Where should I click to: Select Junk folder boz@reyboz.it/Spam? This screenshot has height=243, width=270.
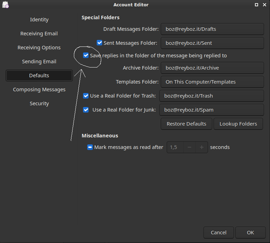(x=212, y=110)
